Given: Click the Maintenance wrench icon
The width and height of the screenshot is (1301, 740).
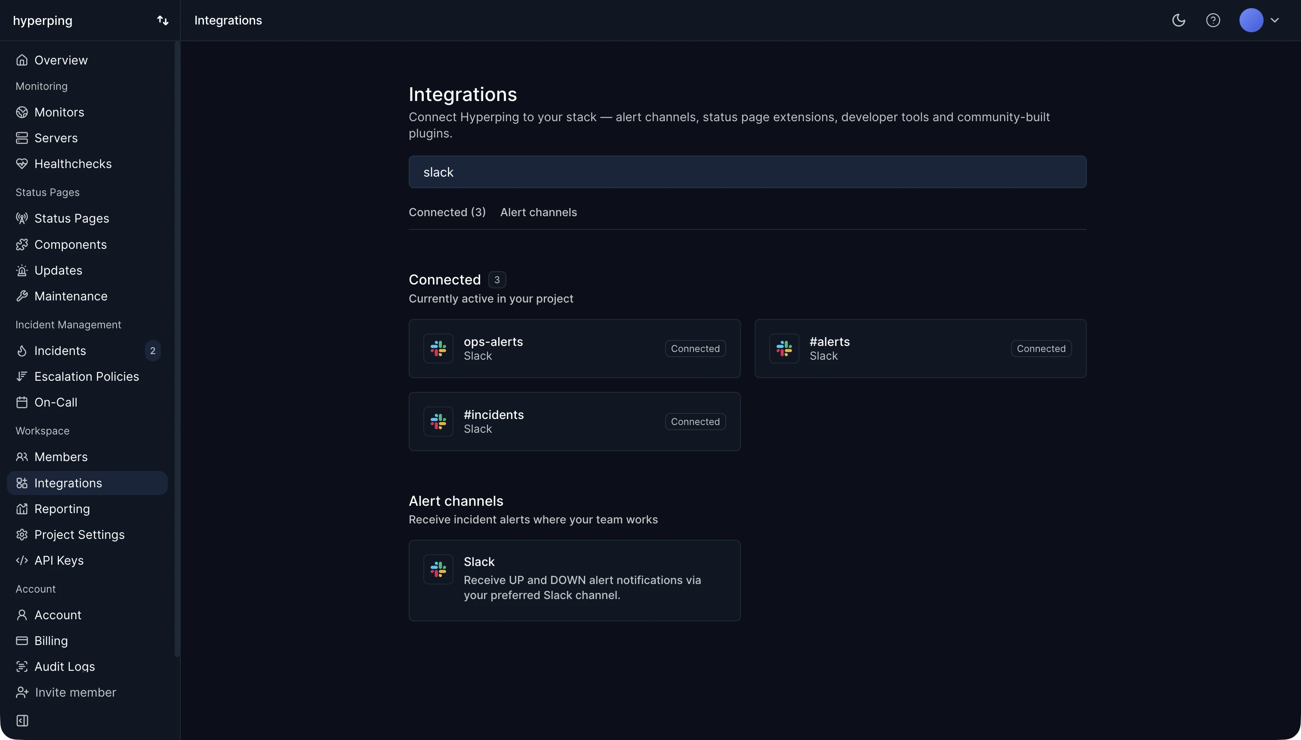Looking at the screenshot, I should (x=22, y=296).
